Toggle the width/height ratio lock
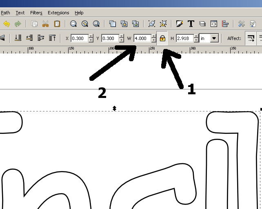 (162, 38)
